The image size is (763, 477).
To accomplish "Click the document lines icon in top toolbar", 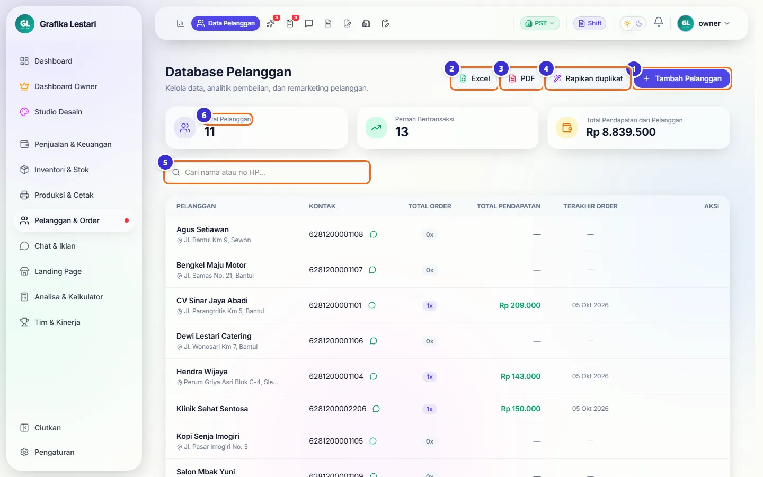I will coord(328,23).
